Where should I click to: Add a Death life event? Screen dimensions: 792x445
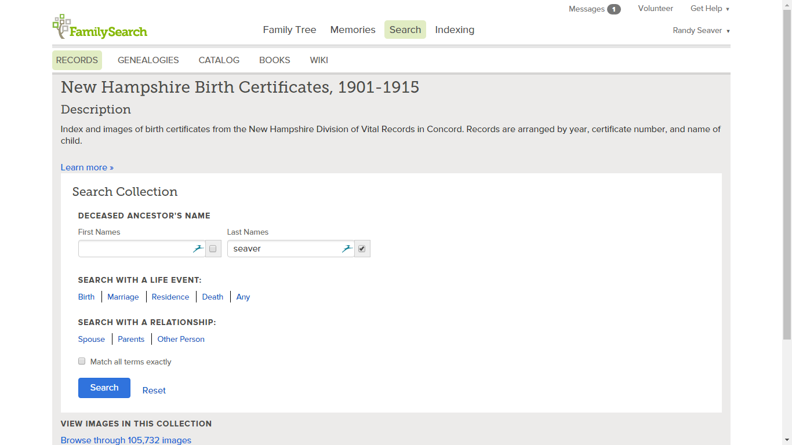(213, 297)
